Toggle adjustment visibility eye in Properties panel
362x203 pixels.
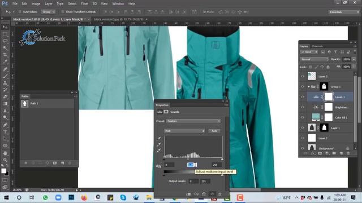click(x=212, y=194)
